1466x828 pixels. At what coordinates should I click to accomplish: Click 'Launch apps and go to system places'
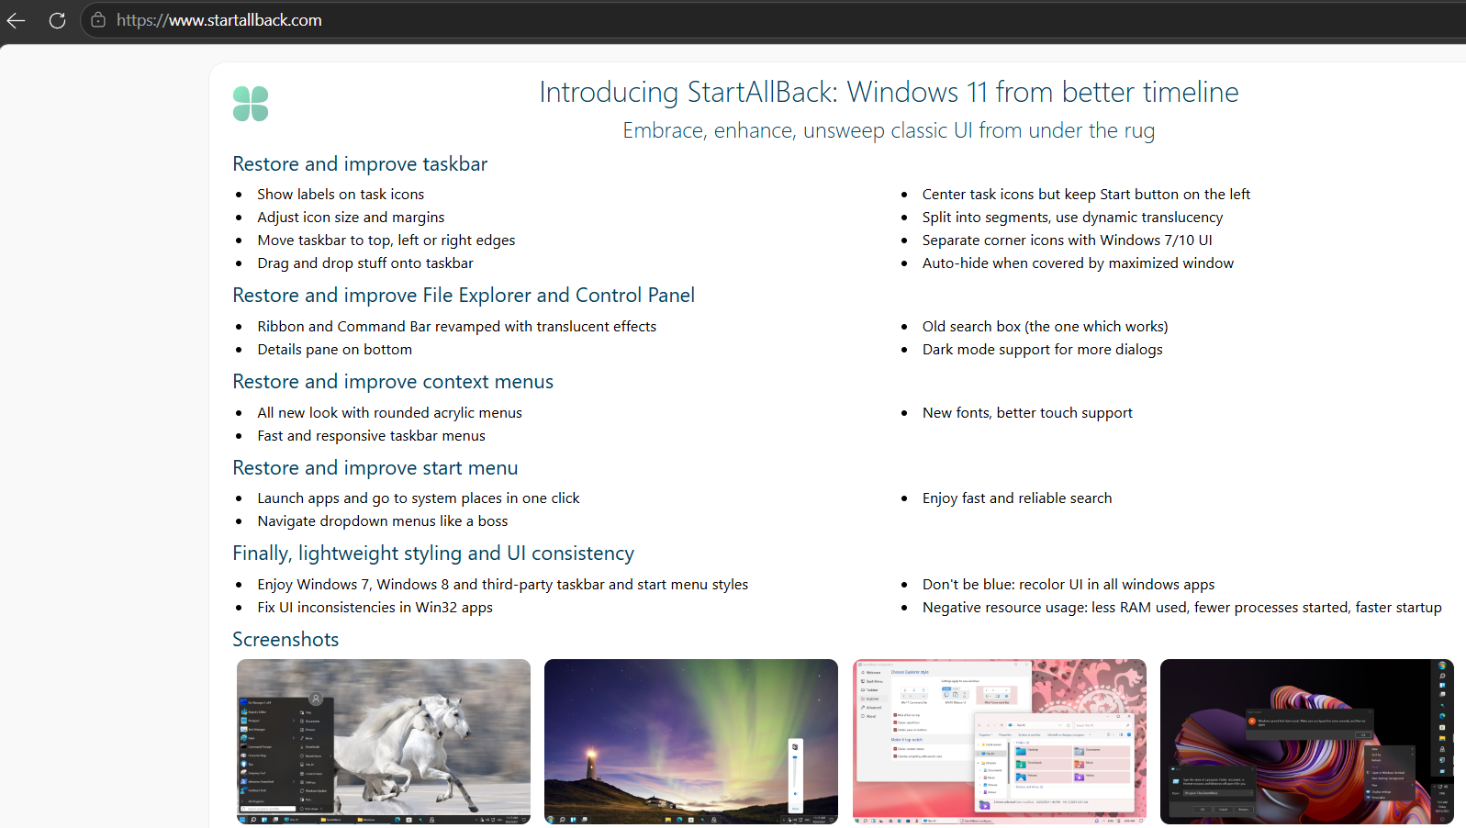pos(419,498)
